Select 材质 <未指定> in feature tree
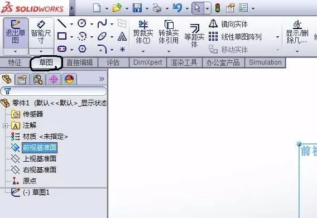Viewport: 317px width, 218px height. click(x=39, y=137)
